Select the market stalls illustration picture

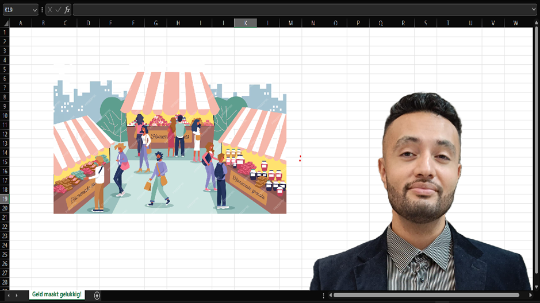pyautogui.click(x=170, y=143)
